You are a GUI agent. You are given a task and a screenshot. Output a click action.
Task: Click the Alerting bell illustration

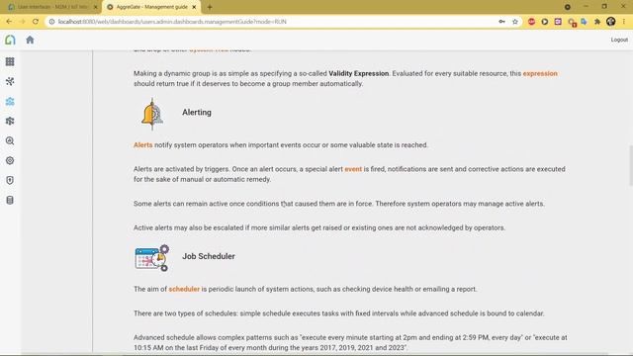click(x=152, y=114)
